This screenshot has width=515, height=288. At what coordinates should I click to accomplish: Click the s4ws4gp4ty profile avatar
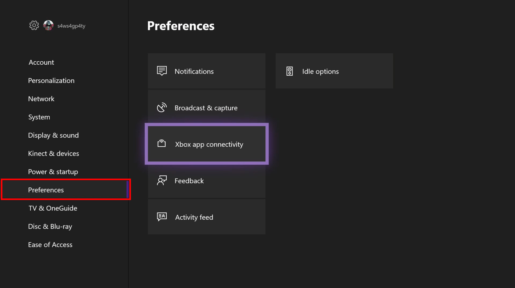coord(48,25)
